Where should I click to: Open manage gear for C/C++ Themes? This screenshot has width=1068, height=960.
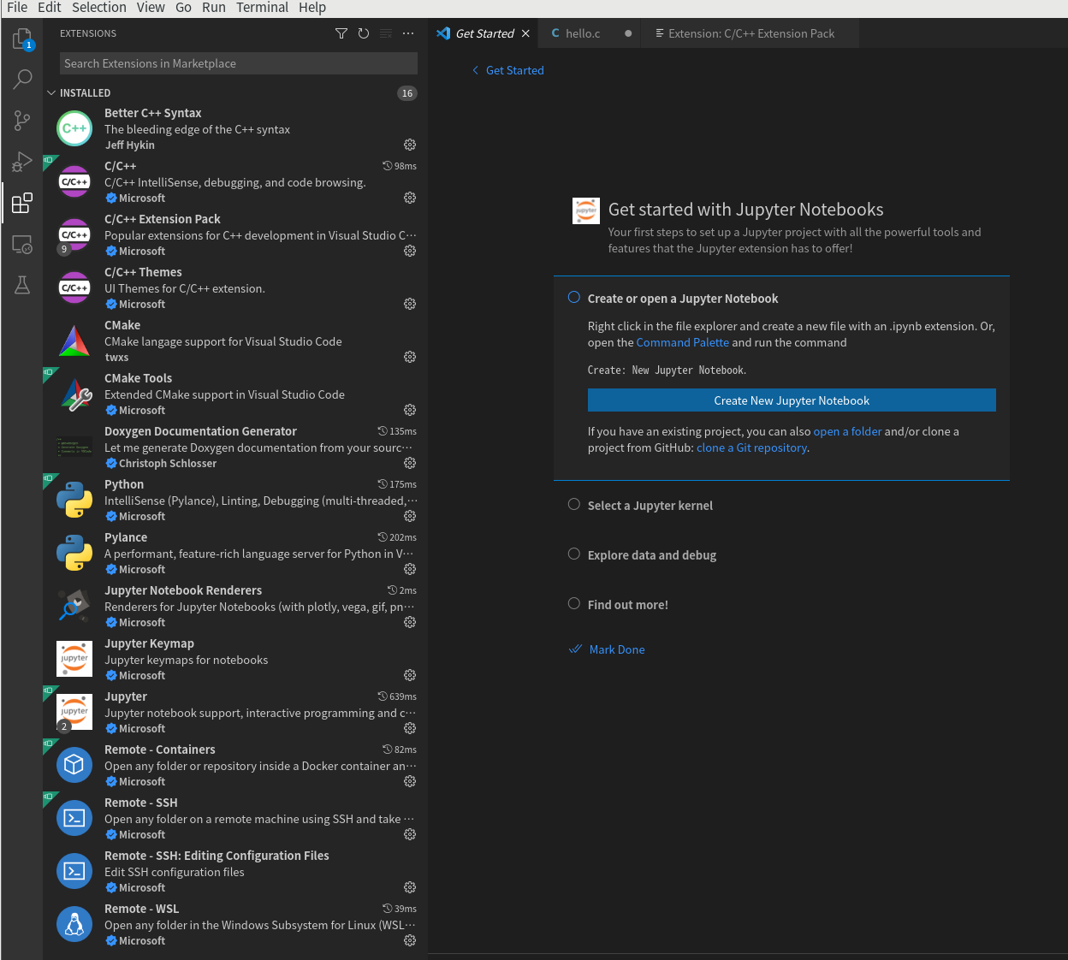(x=410, y=304)
